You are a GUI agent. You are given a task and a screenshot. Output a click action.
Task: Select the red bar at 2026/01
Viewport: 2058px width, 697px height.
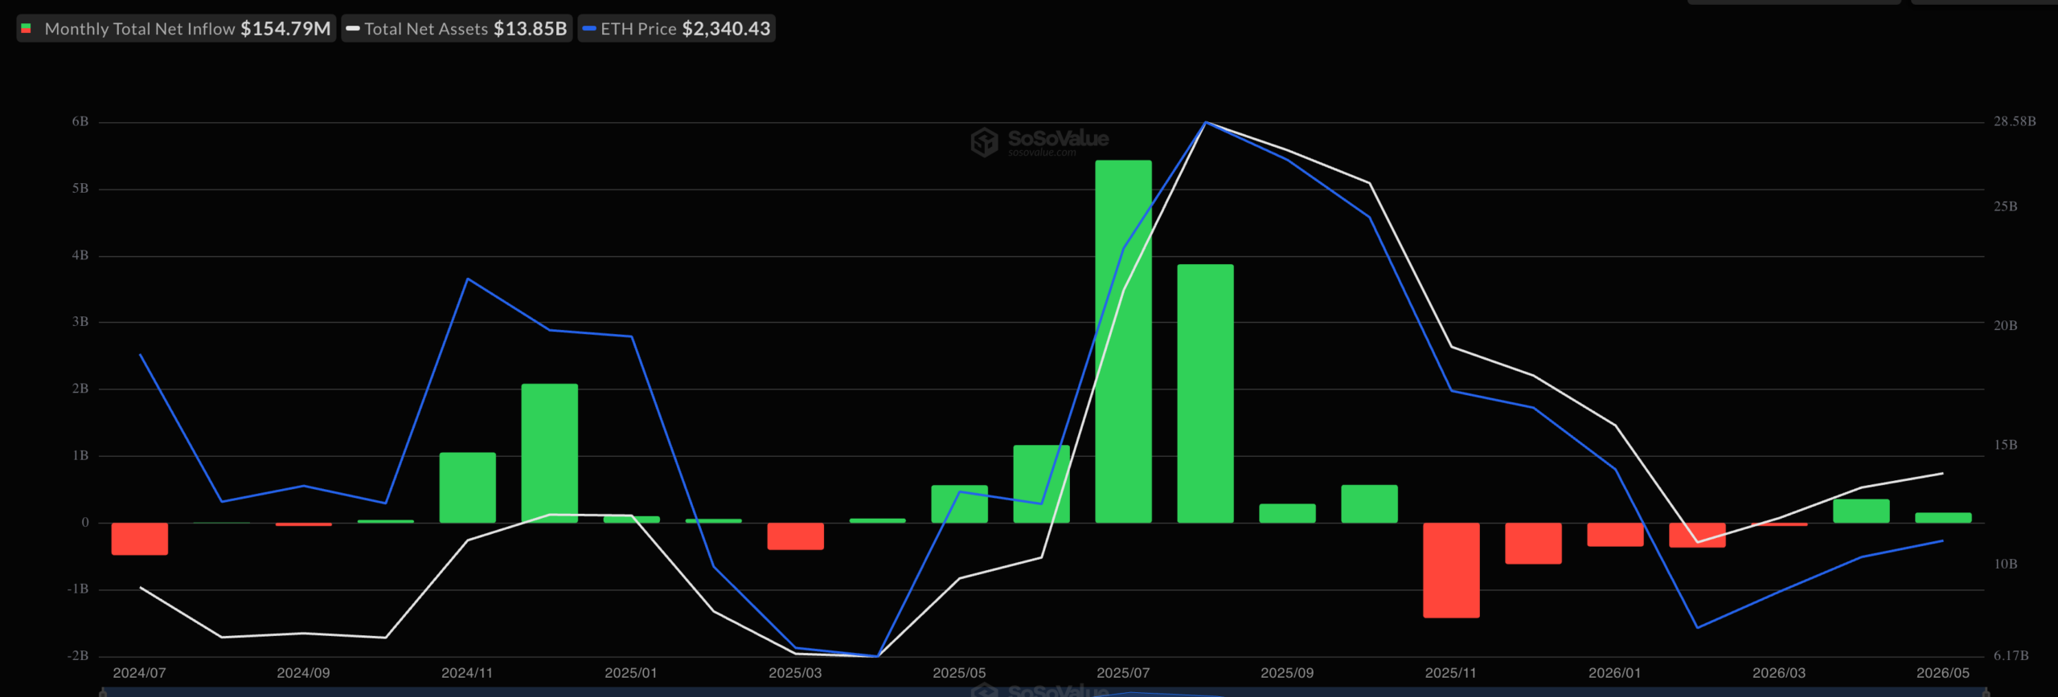1616,535
